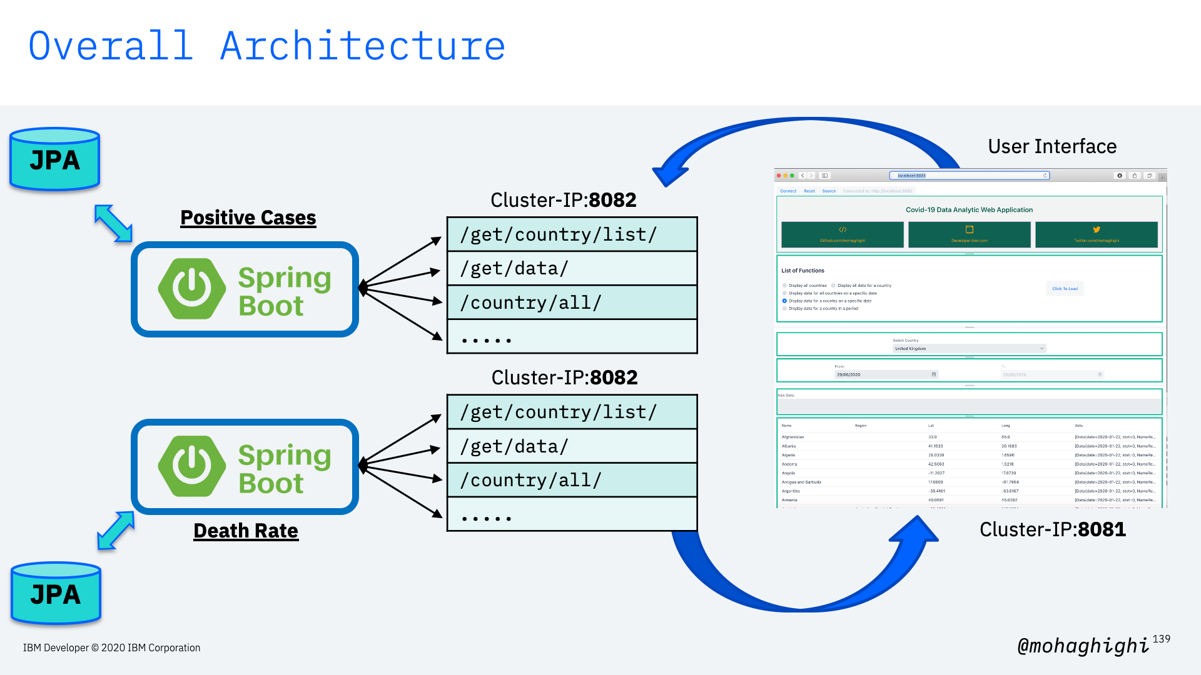Viewport: 1201px width, 675px height.
Task: Click the Connect link in the app
Action: click(x=788, y=191)
